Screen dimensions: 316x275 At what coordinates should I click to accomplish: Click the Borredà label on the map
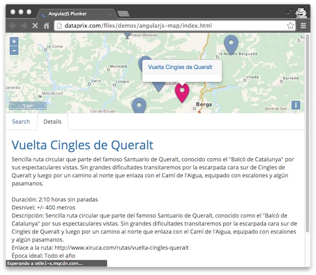click(x=291, y=78)
